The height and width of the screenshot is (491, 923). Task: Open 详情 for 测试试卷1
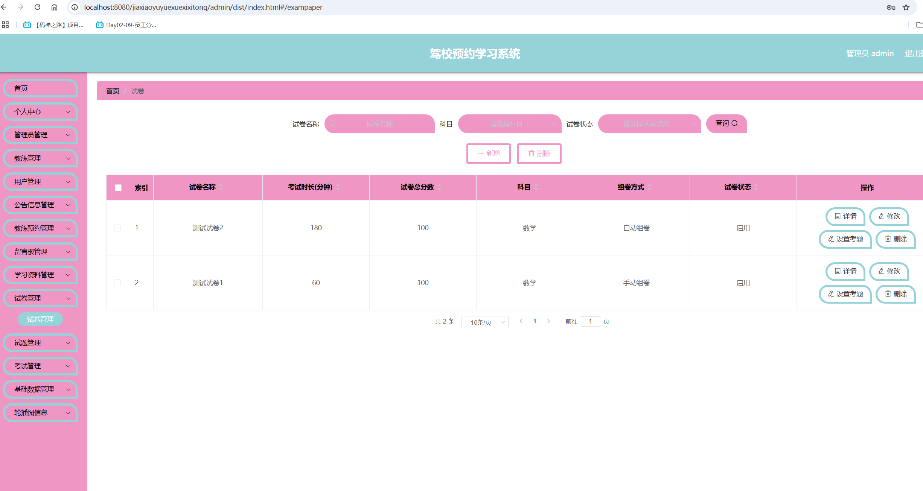(845, 271)
